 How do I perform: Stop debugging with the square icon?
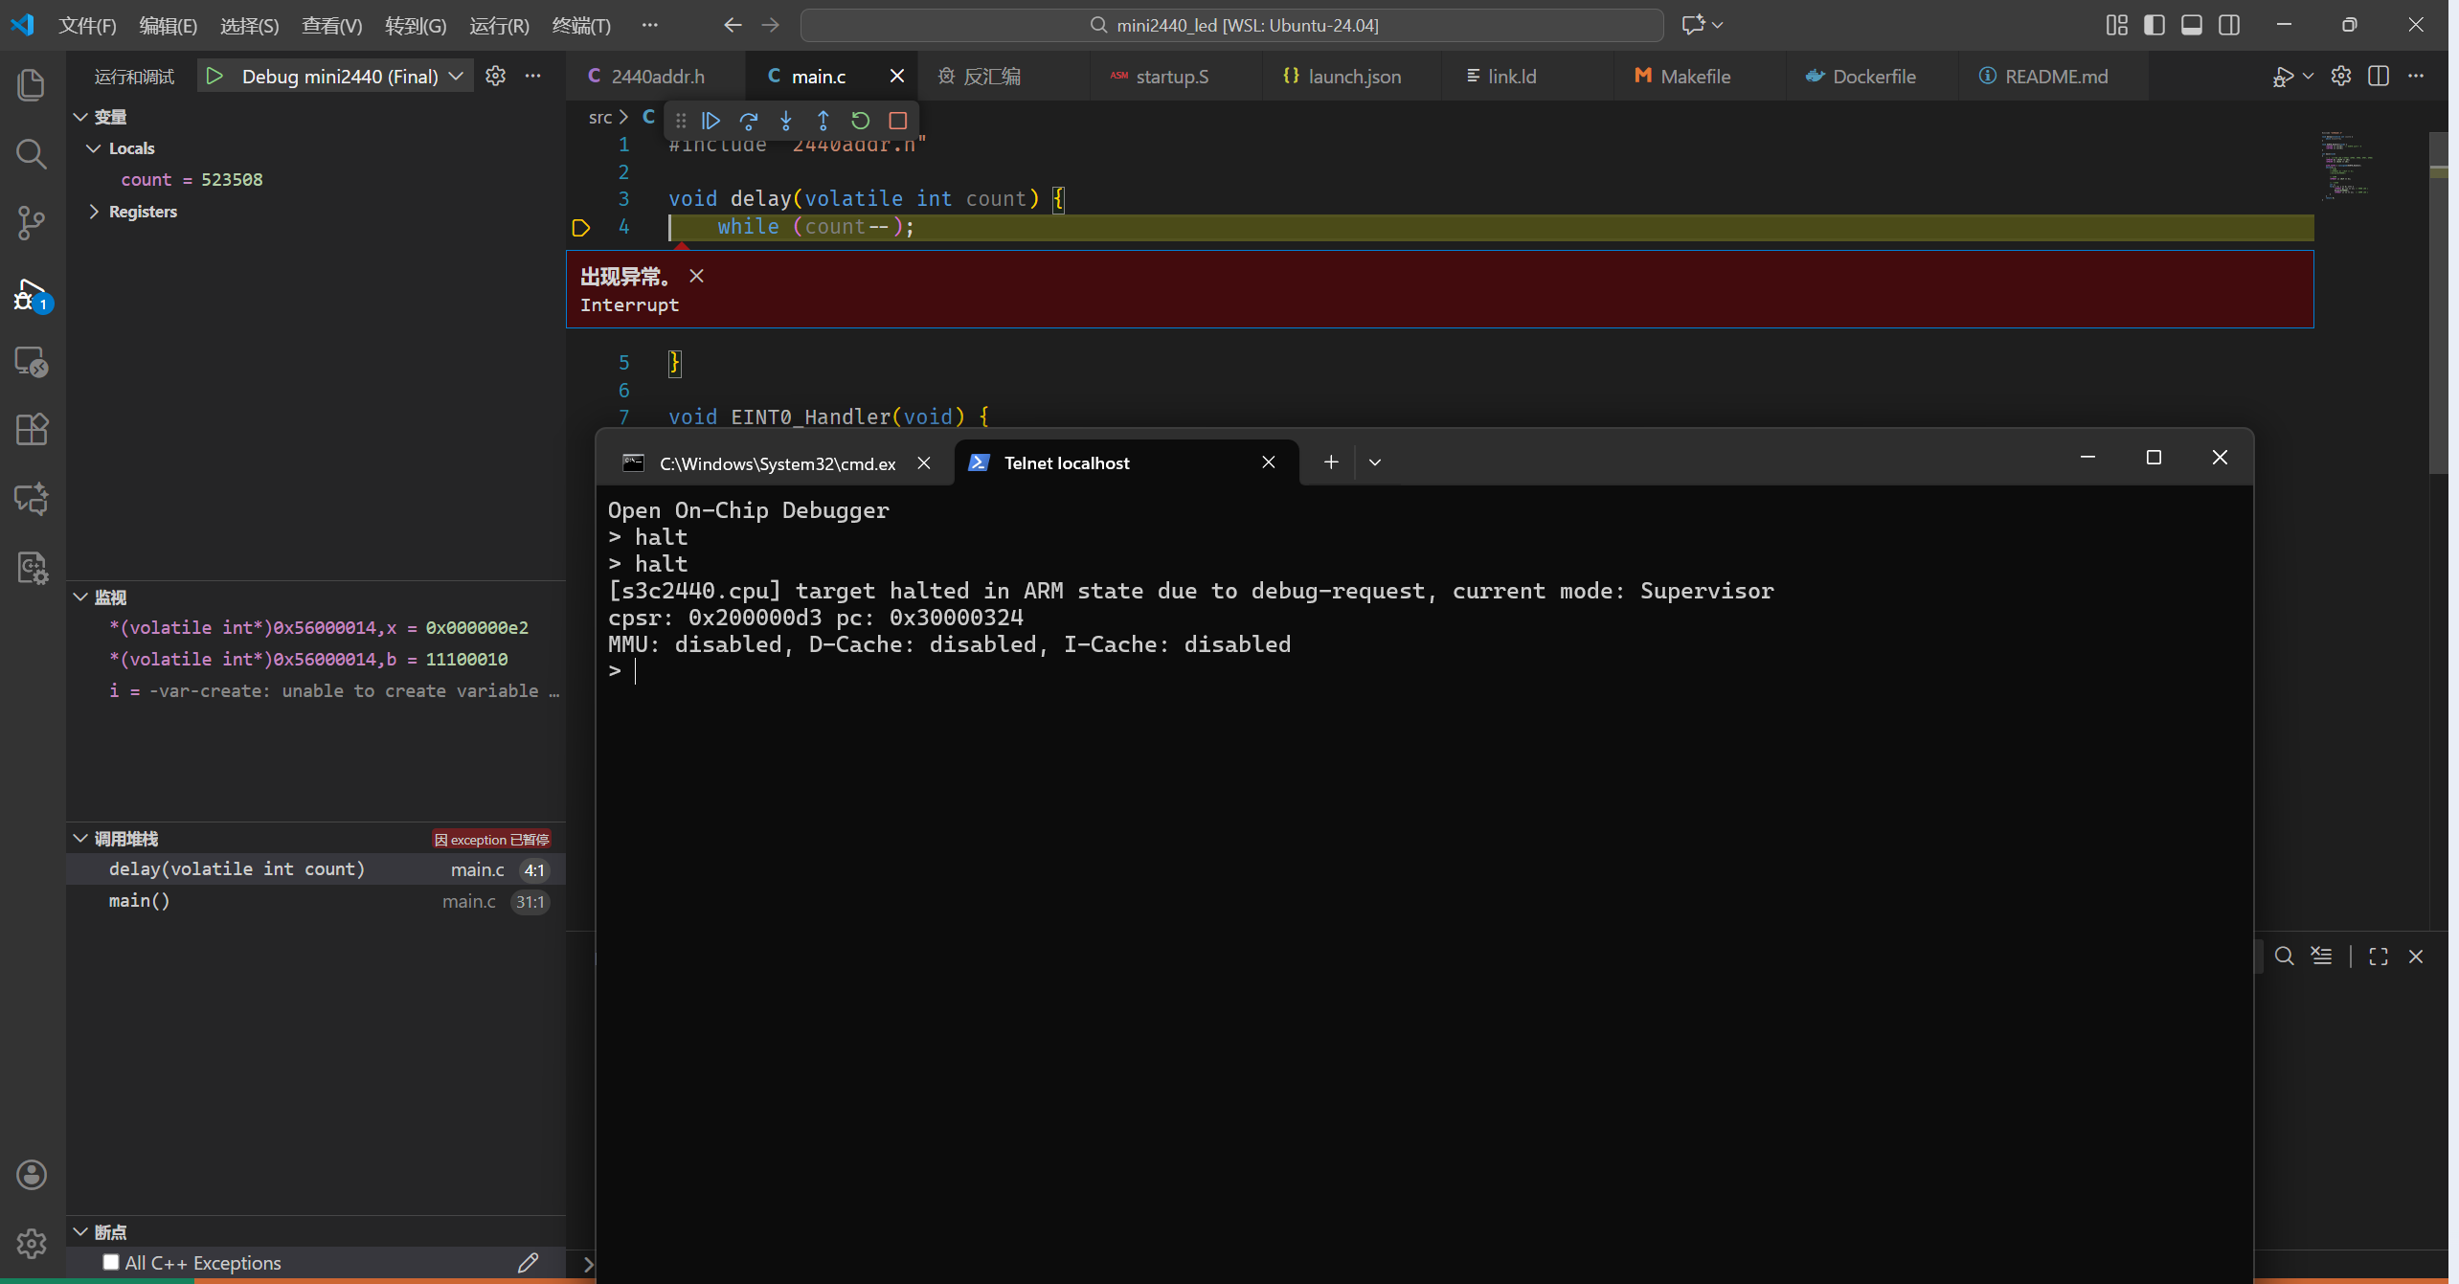point(897,121)
